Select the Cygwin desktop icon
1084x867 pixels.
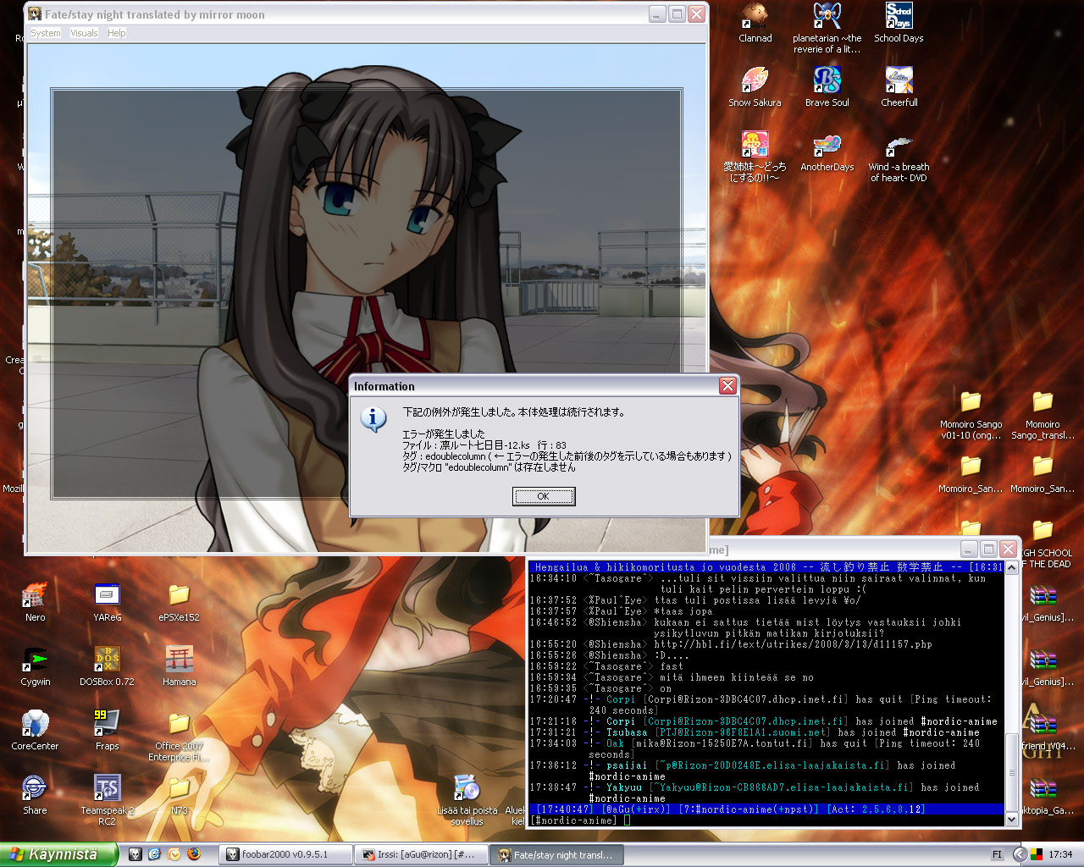coord(35,666)
